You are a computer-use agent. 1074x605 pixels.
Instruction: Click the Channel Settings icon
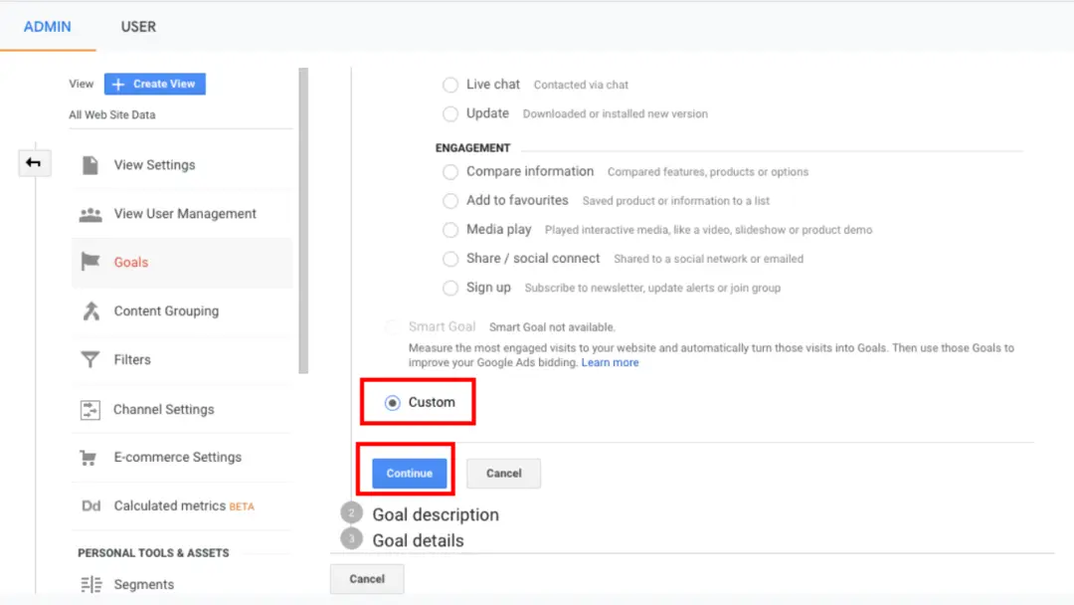(90, 410)
